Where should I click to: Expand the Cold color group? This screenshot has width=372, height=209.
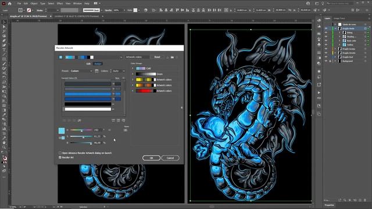133,69
